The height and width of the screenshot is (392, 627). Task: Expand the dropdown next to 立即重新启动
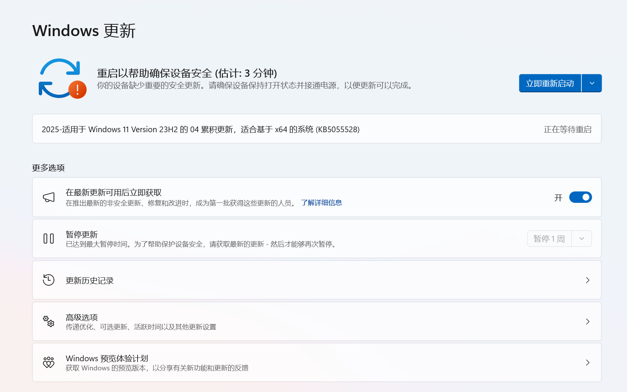coord(591,83)
